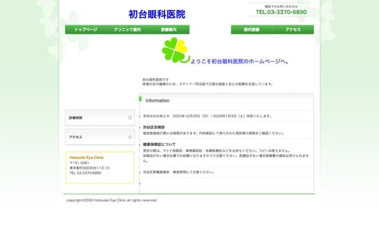
Task: Click the ようこそ初台眼科医院 welcome headline
Action: (x=239, y=61)
